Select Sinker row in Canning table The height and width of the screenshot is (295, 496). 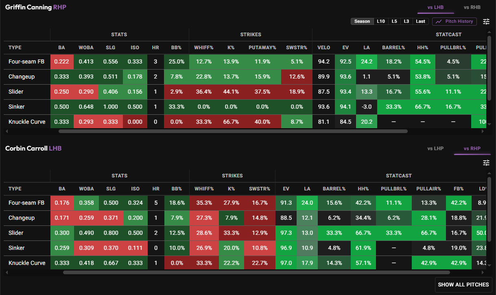pyautogui.click(x=245, y=107)
